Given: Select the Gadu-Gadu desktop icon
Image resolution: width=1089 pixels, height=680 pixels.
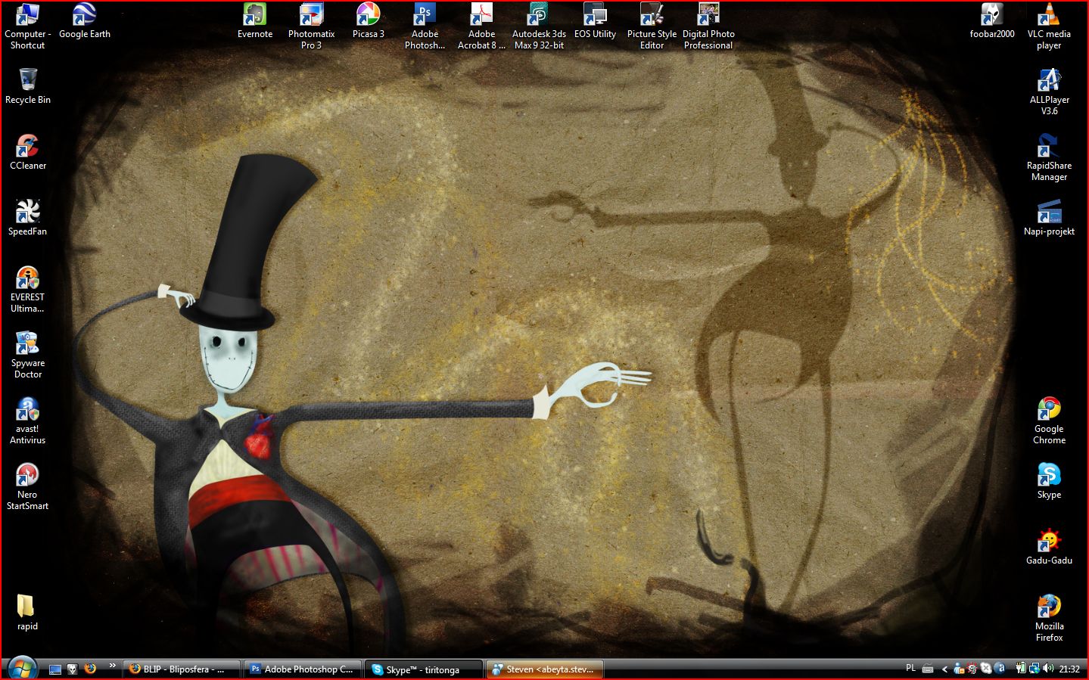Looking at the screenshot, I should point(1049,542).
